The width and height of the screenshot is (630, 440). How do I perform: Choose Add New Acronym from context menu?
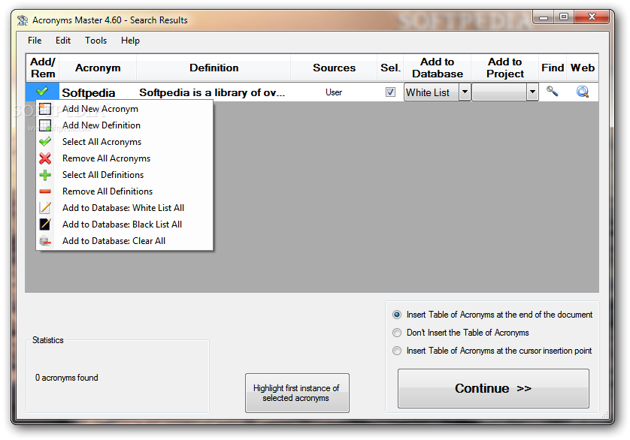(x=125, y=109)
